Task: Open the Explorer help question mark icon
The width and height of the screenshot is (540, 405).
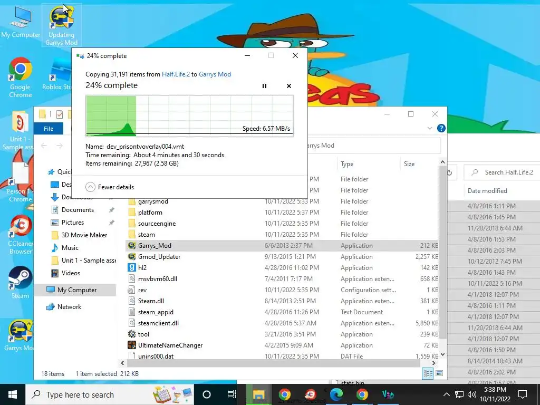Action: click(x=441, y=129)
